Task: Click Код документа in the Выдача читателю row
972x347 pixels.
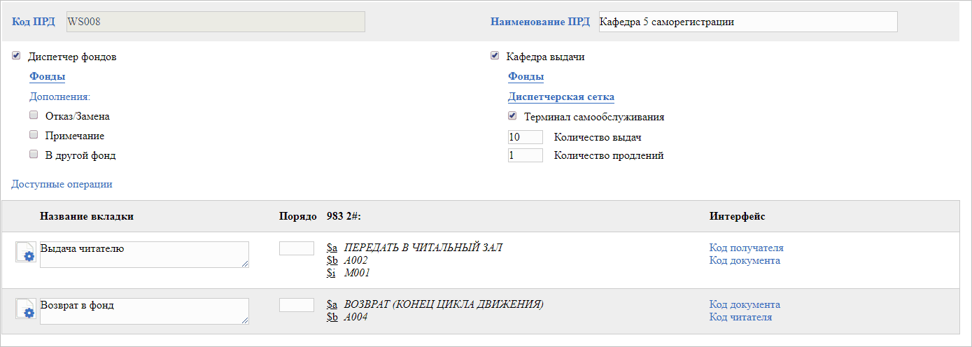Action: pyautogui.click(x=744, y=260)
